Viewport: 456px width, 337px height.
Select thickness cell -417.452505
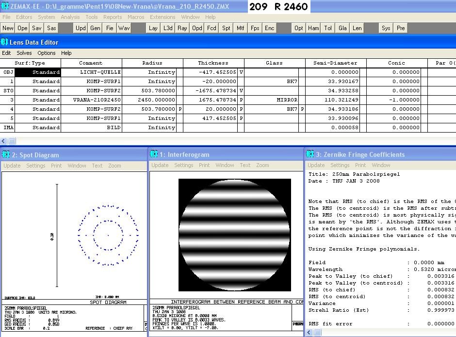tap(210, 72)
